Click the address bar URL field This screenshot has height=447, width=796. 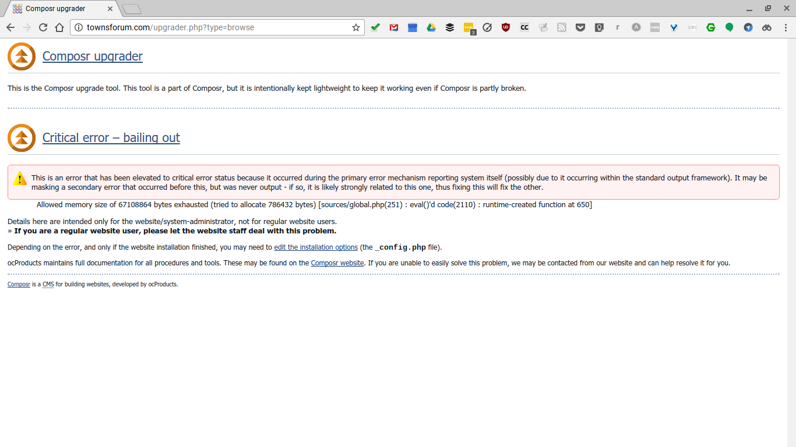216,27
